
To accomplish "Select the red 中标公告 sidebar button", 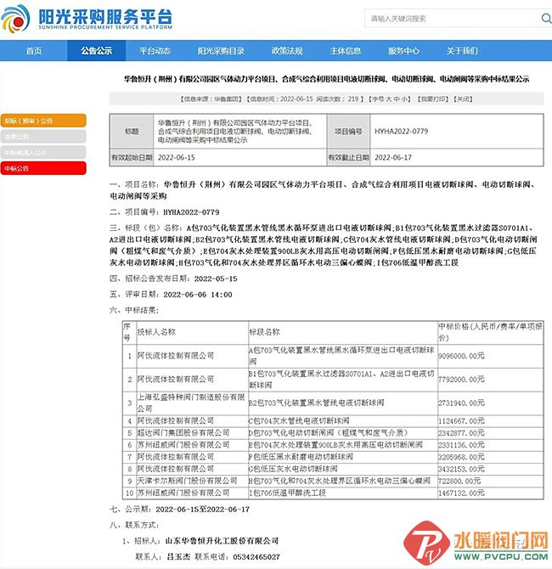I will point(43,168).
